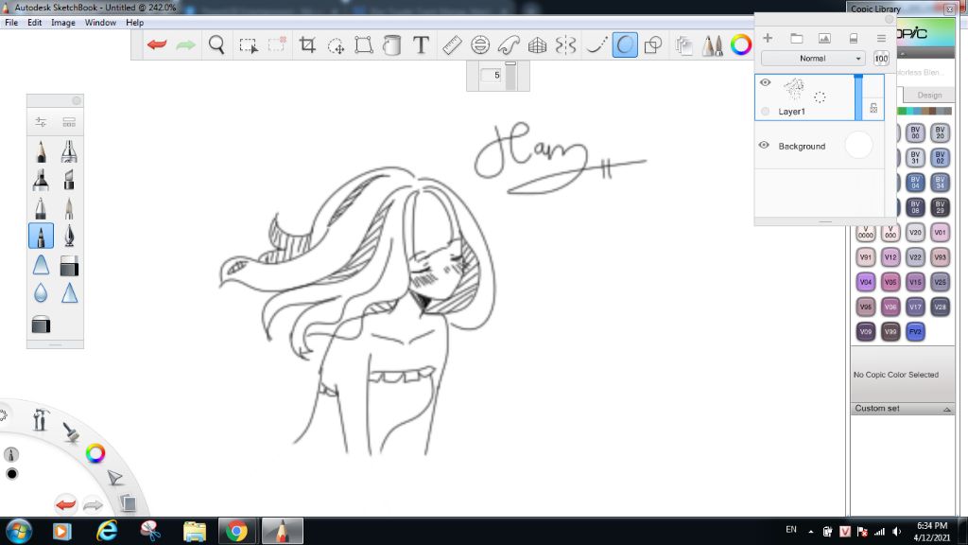Add a new layer with plus button
Screen dimensions: 968x545
tap(768, 38)
